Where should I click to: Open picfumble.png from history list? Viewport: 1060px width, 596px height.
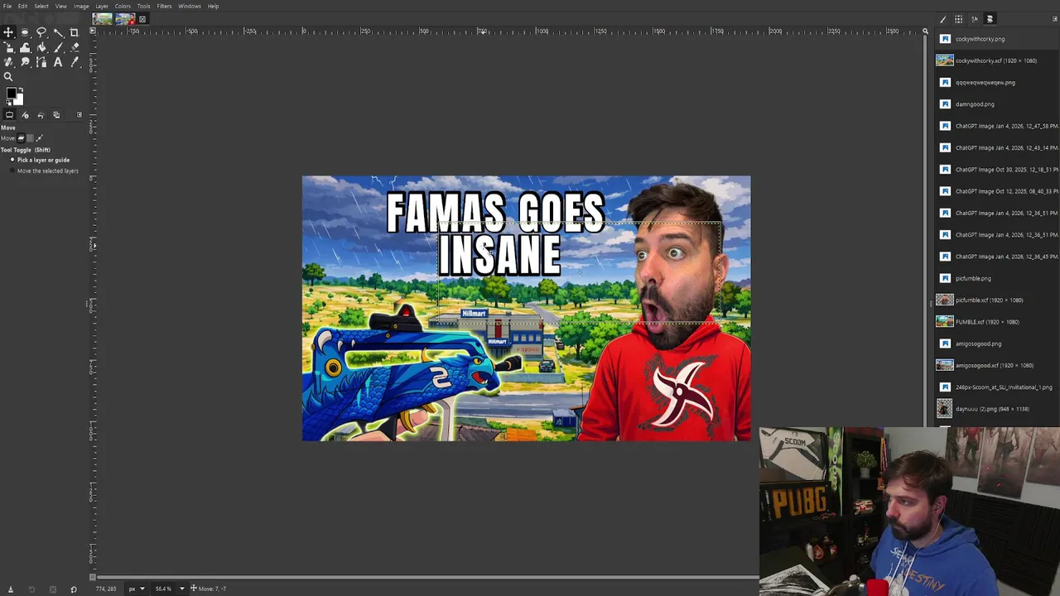996,278
